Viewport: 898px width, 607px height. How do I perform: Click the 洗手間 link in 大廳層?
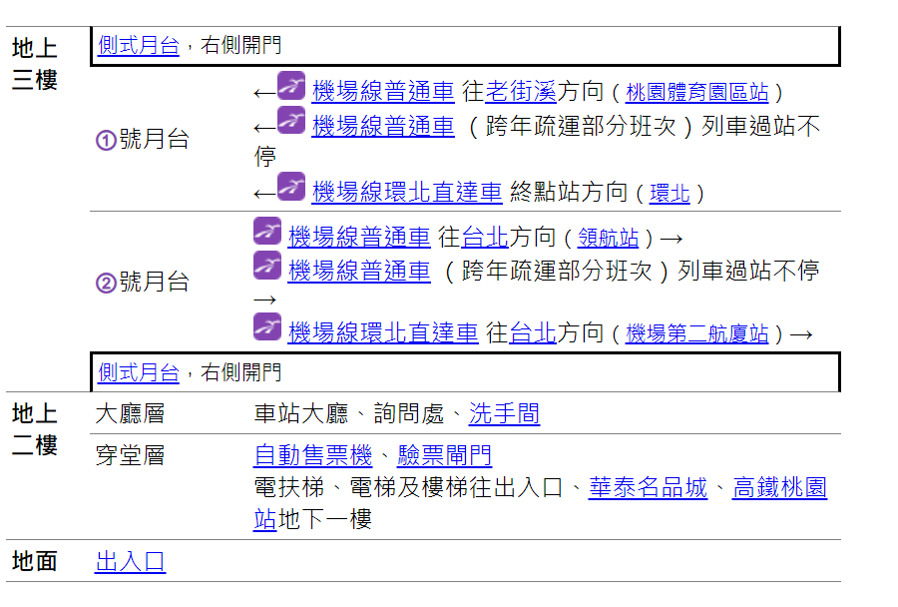pyautogui.click(x=504, y=414)
